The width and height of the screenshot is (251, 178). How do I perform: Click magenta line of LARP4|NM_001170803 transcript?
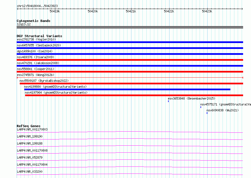(130, 132)
